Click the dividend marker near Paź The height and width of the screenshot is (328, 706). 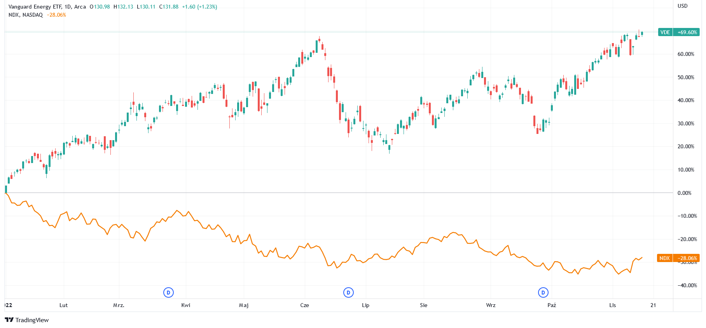pos(543,292)
